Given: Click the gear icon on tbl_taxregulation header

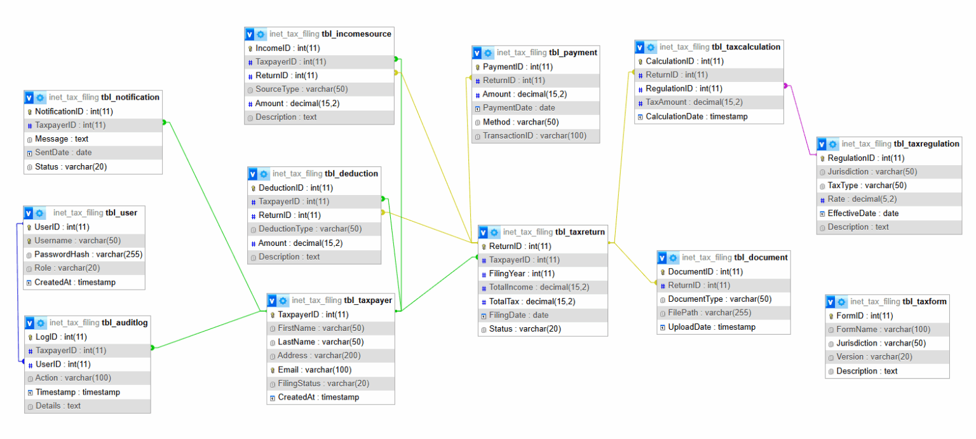Looking at the screenshot, I should [832, 144].
